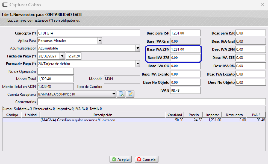The width and height of the screenshot is (268, 164).
Task: Expand the Forma de Pago dropdown
Action: click(x=138, y=64)
